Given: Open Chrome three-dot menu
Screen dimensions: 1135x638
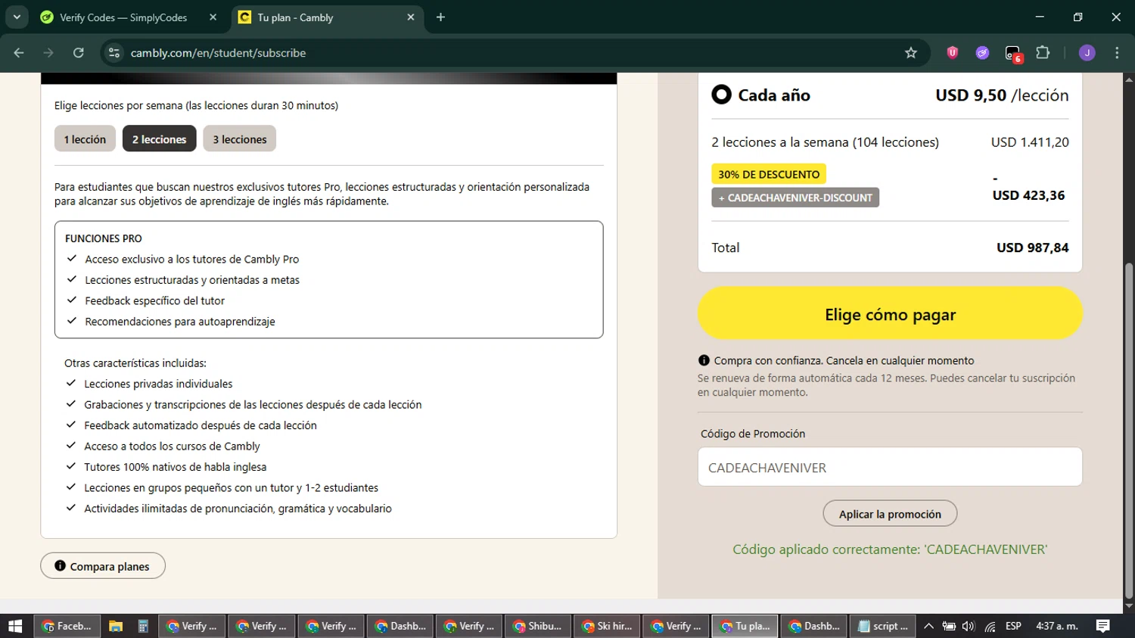Looking at the screenshot, I should coord(1117,53).
